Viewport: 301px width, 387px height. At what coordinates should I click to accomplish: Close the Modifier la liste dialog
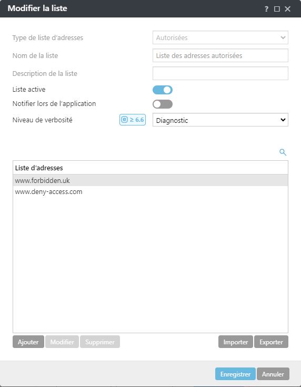click(287, 9)
